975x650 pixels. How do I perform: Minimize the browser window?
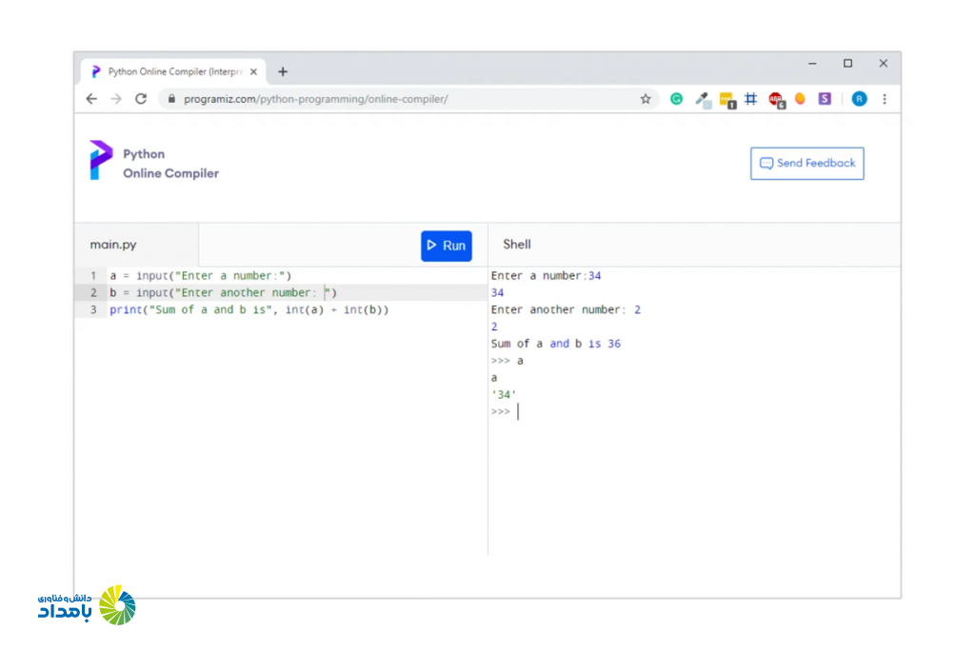[812, 64]
